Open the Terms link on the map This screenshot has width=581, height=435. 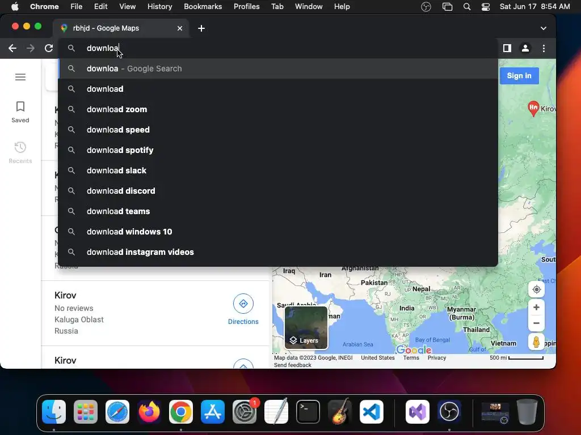point(411,358)
